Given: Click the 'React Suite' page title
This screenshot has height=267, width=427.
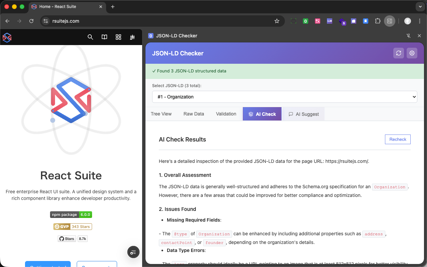Looking at the screenshot, I should (x=71, y=176).
